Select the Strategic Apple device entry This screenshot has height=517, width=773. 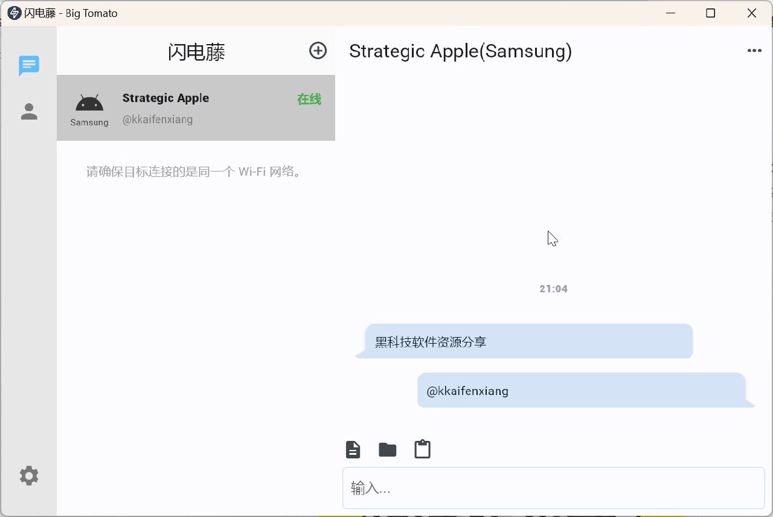[x=196, y=108]
